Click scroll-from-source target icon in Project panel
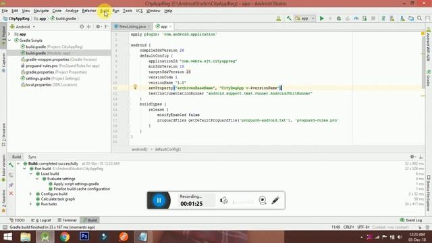This screenshot has width=432, height=243. [82, 27]
